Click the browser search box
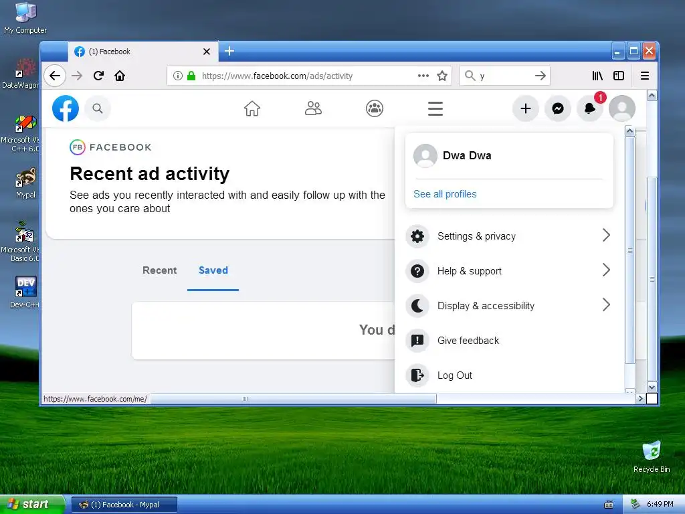 pyautogui.click(x=504, y=76)
